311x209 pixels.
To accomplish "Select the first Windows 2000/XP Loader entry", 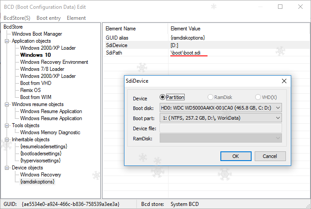I will (48, 48).
